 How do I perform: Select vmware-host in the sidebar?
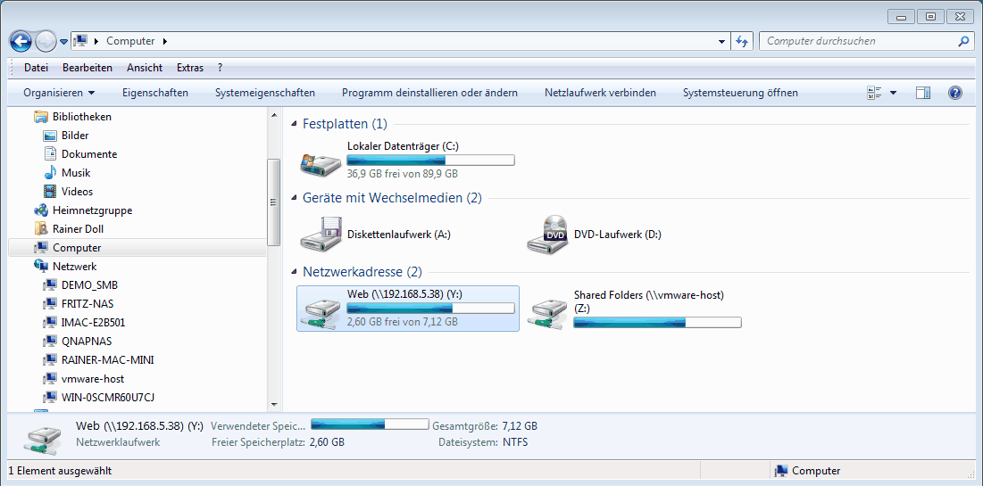tap(92, 379)
